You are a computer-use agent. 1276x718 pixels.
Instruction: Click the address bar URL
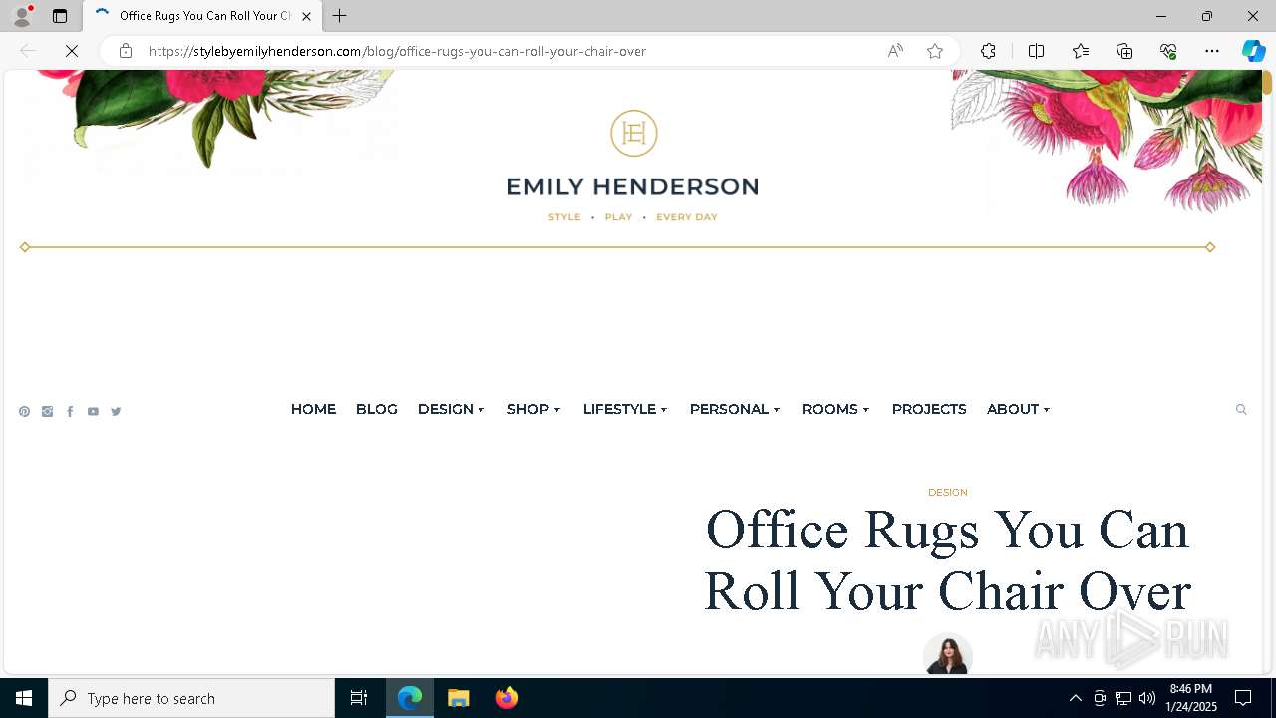(397, 51)
